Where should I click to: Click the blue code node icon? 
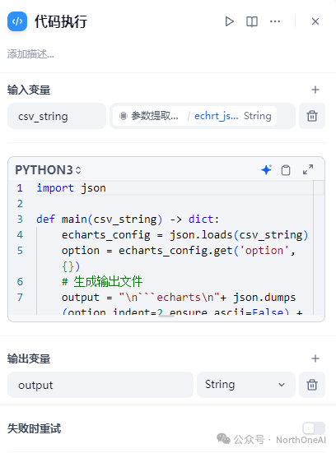(17, 21)
